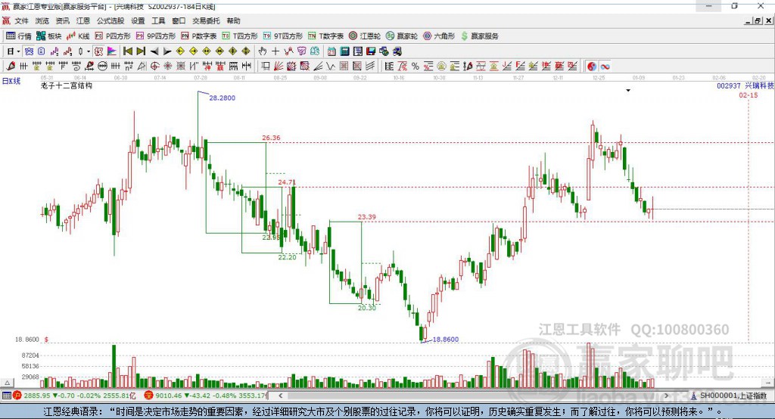This screenshot has height=419, width=775.
Task: Click the up-triangle volume panel button
Action: tap(7, 383)
